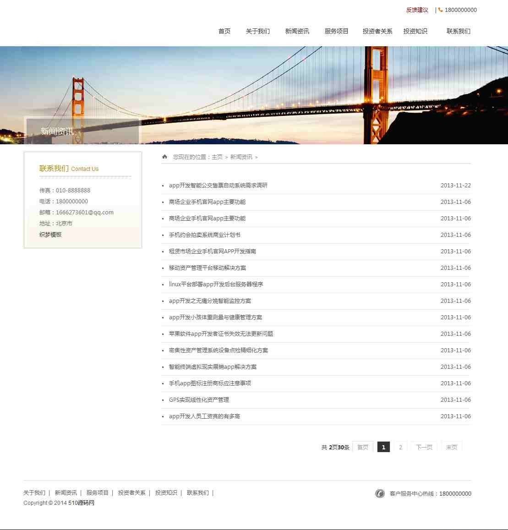Open article 密集性资产管理系统设备点检精细化方案
This screenshot has width=508, height=530.
pyautogui.click(x=218, y=350)
